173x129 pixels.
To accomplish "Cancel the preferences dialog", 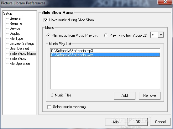I will coord(160,122).
